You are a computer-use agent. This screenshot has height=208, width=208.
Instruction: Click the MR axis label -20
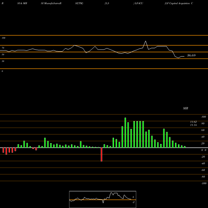203,157
